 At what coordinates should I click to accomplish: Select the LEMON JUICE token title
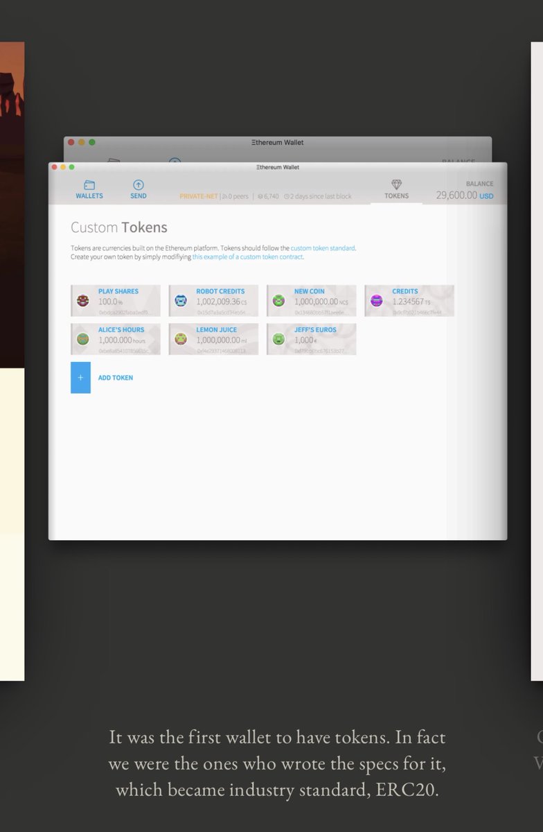tap(216, 330)
